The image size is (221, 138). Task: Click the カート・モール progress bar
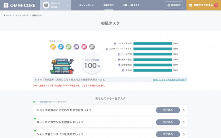tap(152, 44)
